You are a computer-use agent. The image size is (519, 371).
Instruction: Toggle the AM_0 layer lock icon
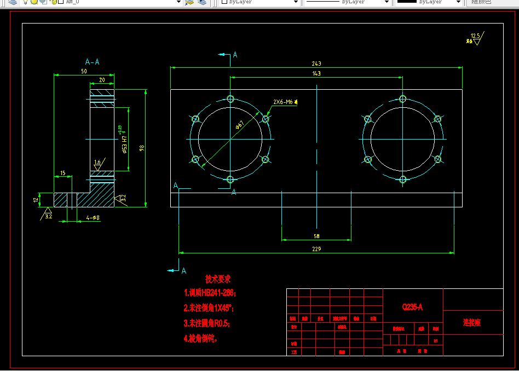(x=53, y=2)
